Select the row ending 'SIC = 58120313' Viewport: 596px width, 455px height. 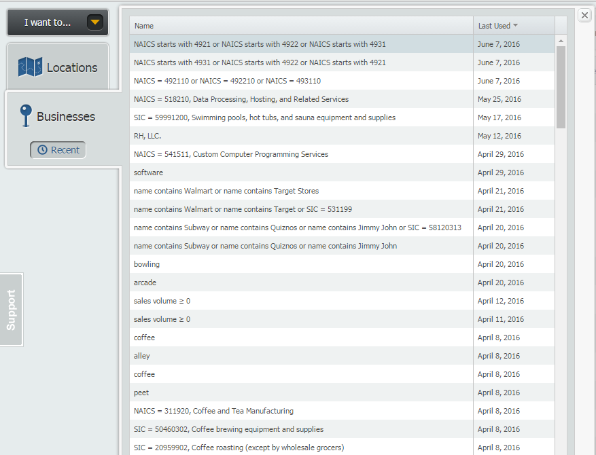(x=342, y=227)
